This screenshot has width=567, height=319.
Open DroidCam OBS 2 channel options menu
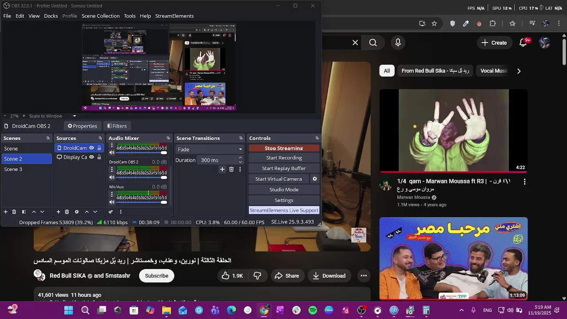click(x=112, y=170)
